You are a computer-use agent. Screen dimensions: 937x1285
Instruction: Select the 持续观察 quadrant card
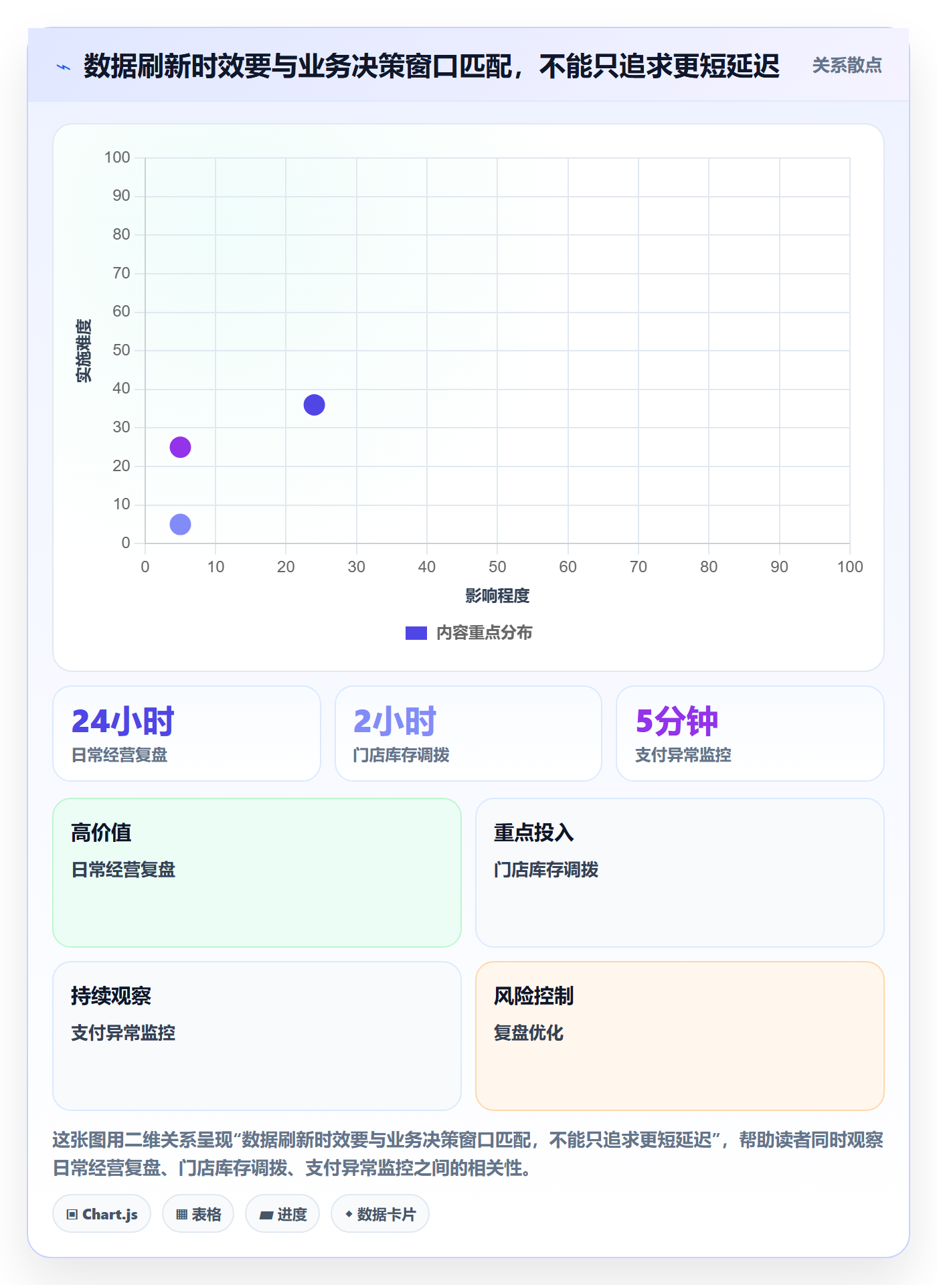[257, 1036]
